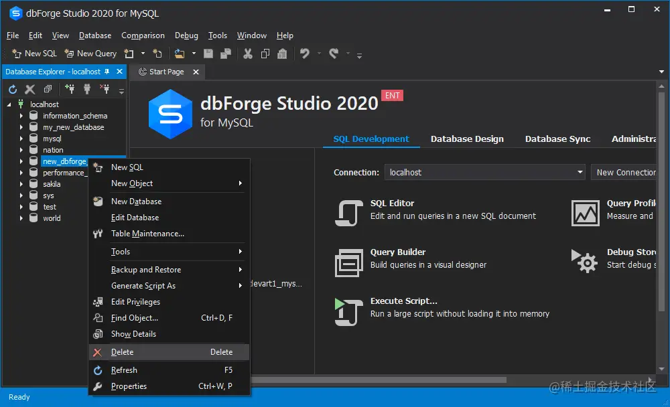The image size is (670, 407).
Task: Click the Paste toolbar icon
Action: [x=283, y=53]
